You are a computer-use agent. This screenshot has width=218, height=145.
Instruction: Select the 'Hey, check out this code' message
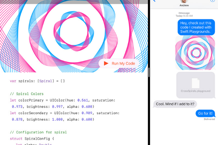[x=195, y=26]
